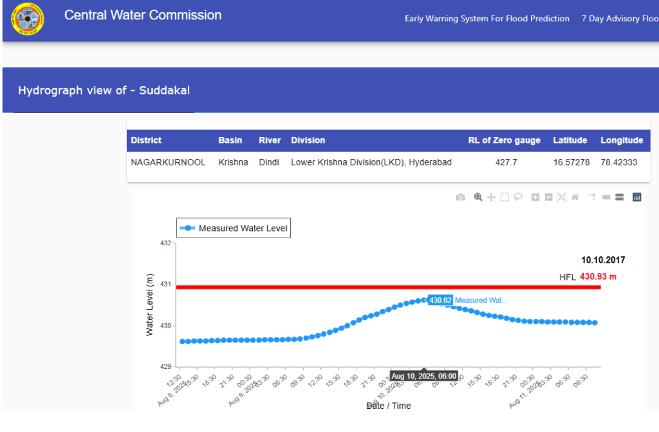Click the Autoscale chart icon
This screenshot has width=659, height=432.
pos(562,197)
